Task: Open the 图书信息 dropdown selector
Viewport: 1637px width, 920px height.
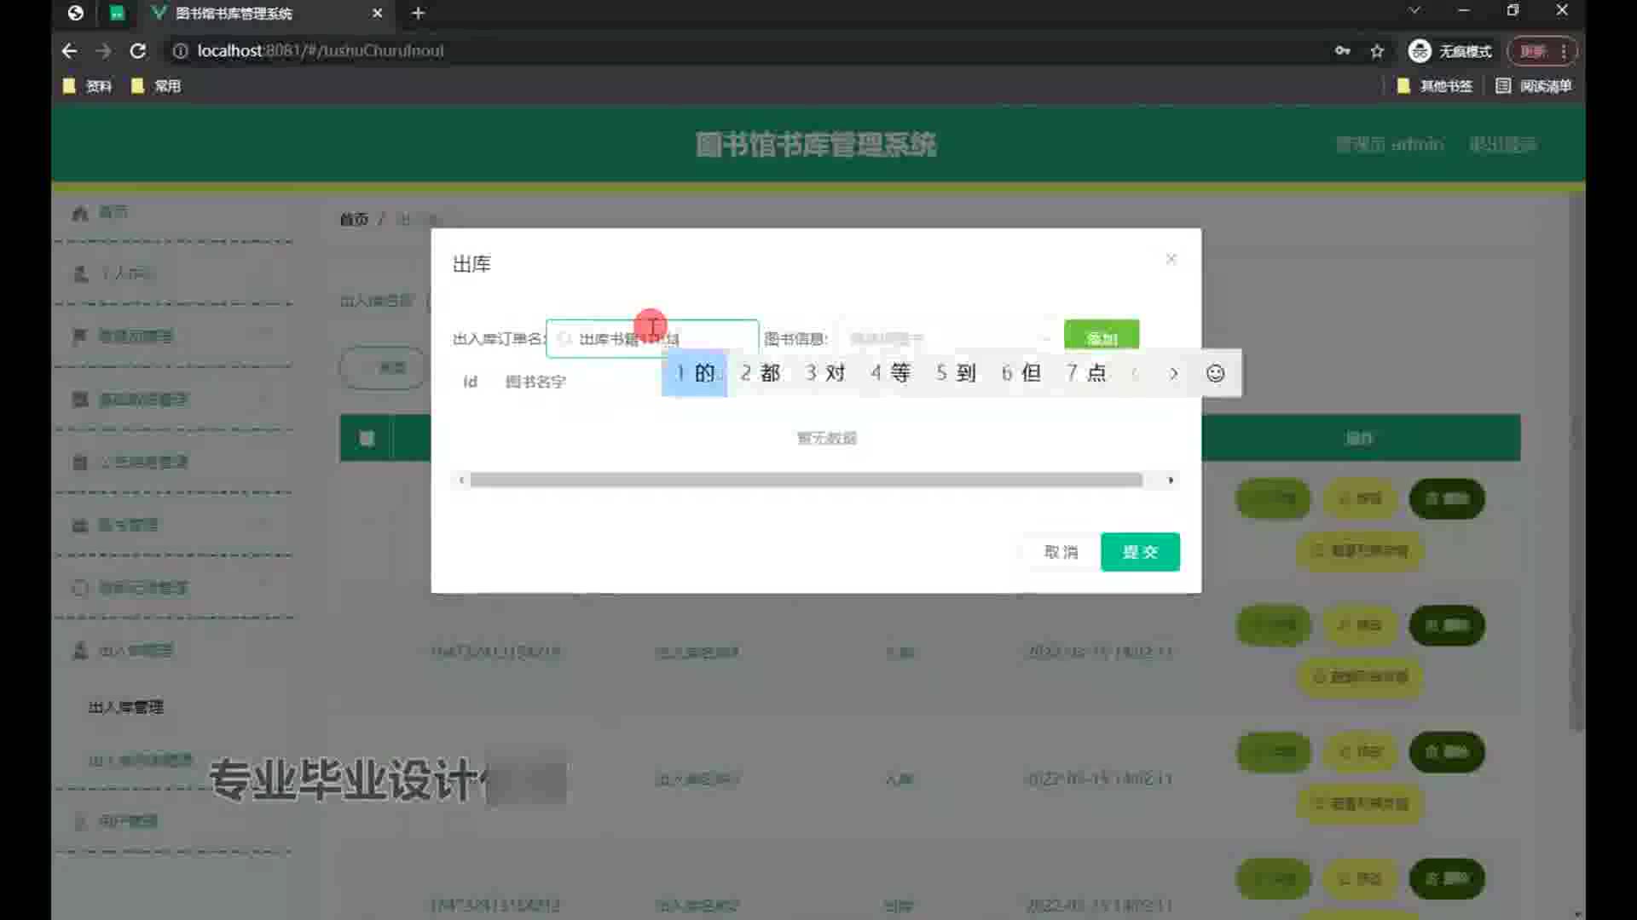Action: tap(948, 338)
